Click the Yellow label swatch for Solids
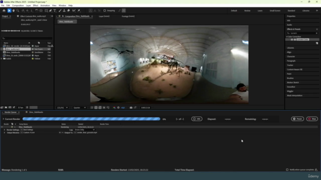The image size is (321, 180). tap(33, 59)
